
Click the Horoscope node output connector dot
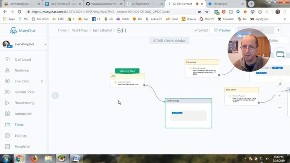tap(219, 75)
